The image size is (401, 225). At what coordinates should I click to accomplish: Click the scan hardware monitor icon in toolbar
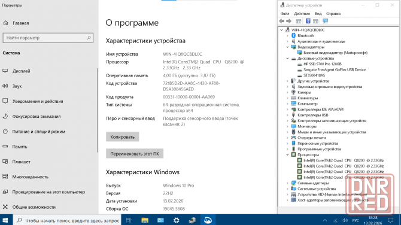[x=326, y=21]
